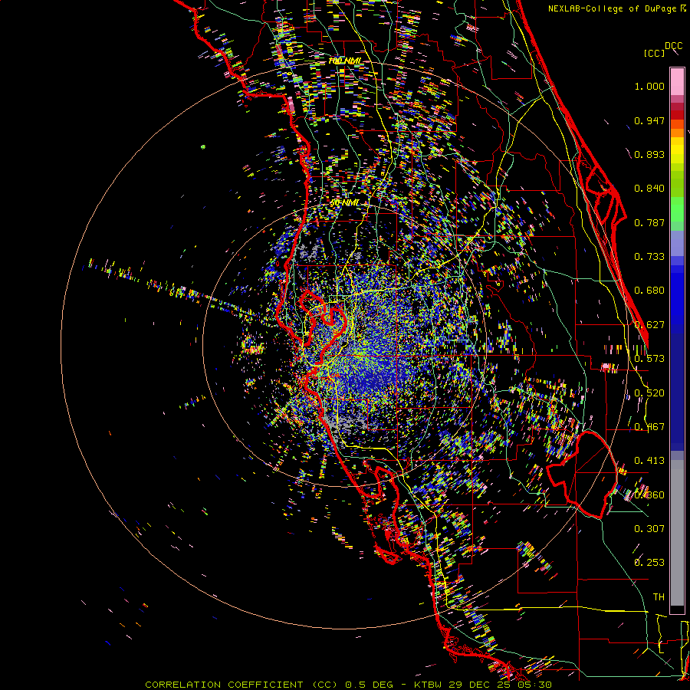This screenshot has height=690, width=690.
Task: Select the 0.413 scale value
Action: click(649, 461)
